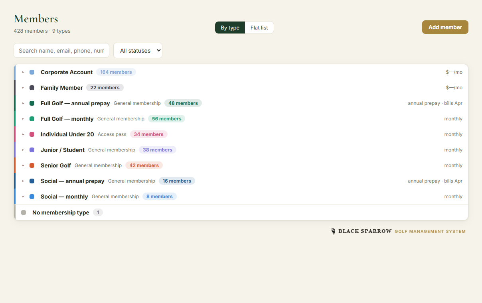
Task: Click the 164 members badge
Action: click(x=116, y=72)
